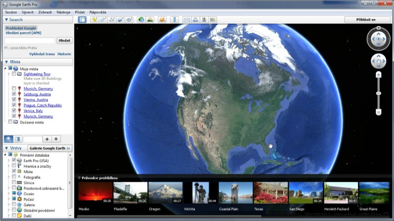This screenshot has height=221, width=394.
Task: Click the ruler measurement tool
Action: coord(175,20)
